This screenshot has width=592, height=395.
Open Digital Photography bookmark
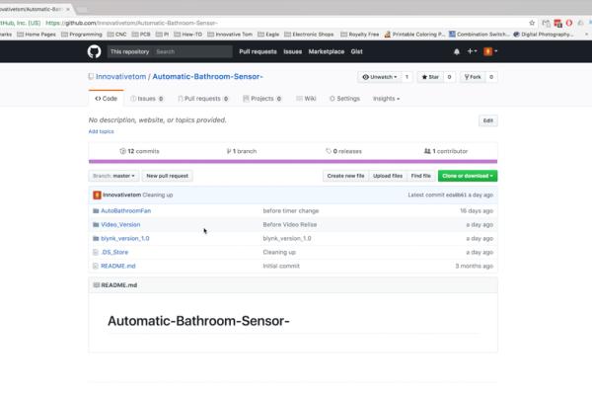pyautogui.click(x=543, y=35)
